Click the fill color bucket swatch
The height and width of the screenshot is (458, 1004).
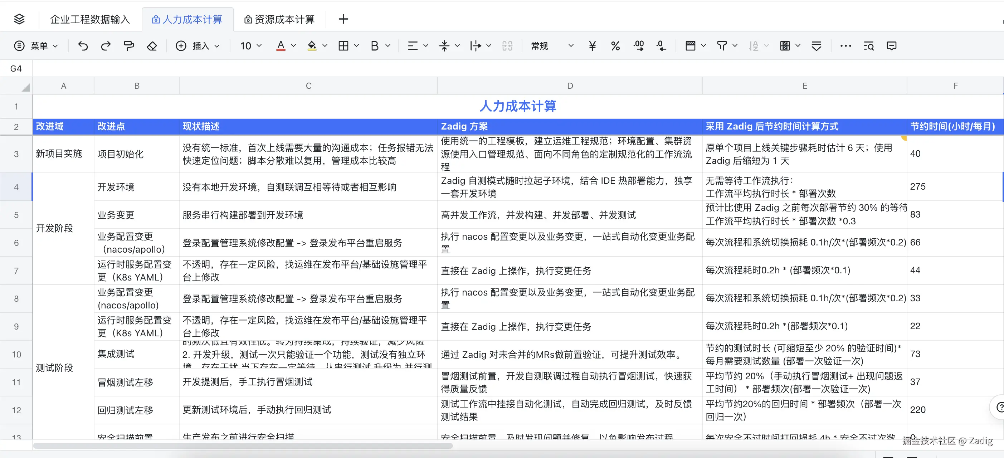click(312, 46)
